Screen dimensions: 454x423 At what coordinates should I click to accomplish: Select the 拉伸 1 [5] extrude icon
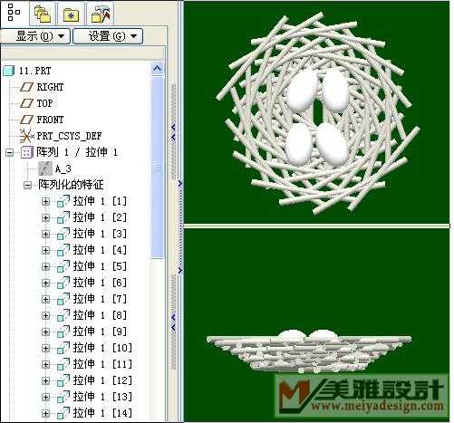click(63, 266)
